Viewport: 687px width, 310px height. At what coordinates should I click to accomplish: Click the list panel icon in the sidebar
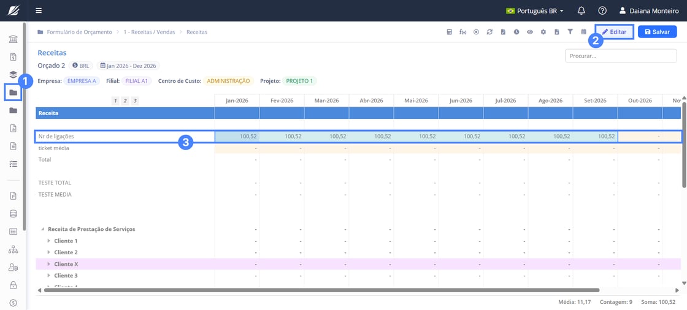13,231
